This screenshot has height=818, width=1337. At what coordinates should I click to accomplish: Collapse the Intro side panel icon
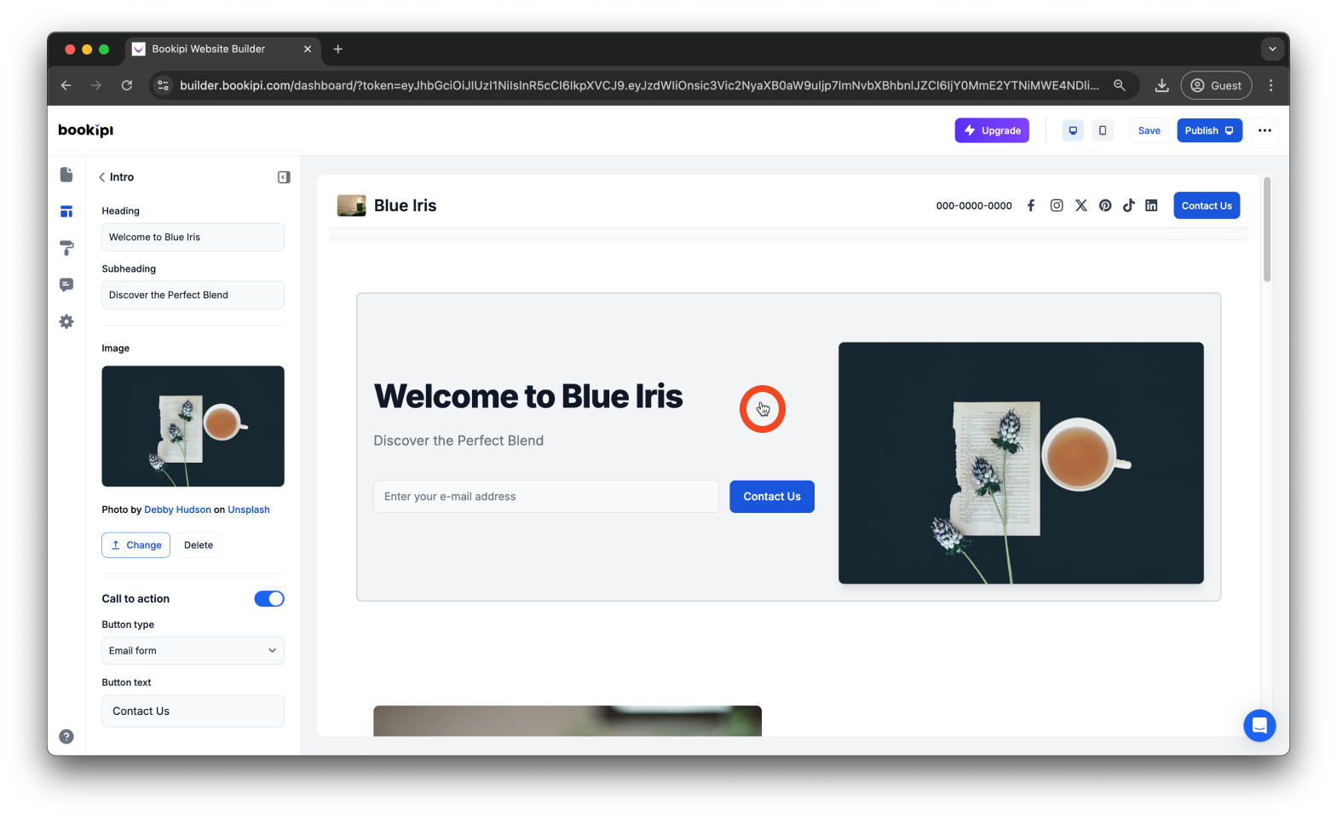(x=284, y=177)
